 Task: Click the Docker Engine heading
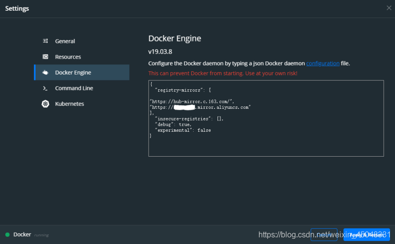click(175, 39)
